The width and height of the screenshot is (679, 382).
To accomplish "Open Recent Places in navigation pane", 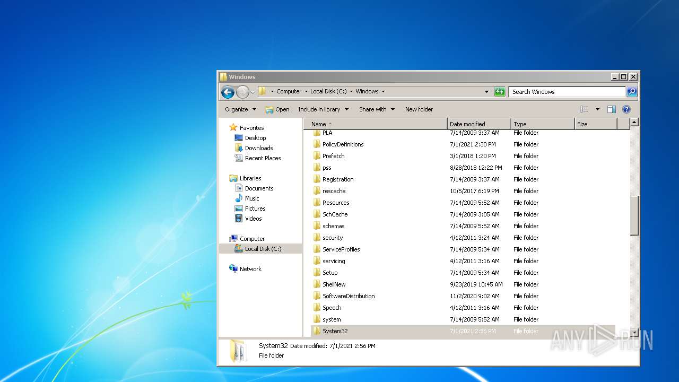I will click(x=263, y=158).
